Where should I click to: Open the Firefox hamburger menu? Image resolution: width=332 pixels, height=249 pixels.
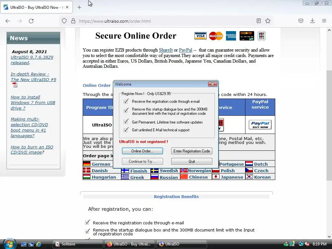click(324, 21)
